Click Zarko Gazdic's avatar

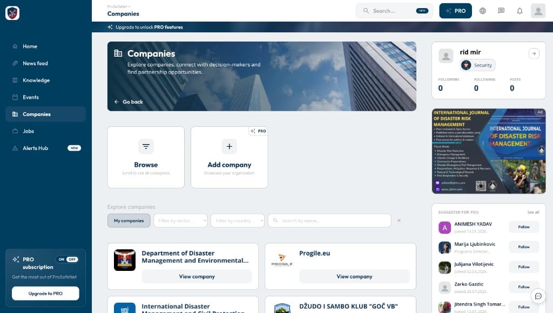(x=444, y=288)
